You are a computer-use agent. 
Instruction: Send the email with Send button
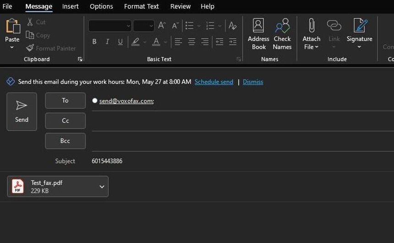tap(22, 111)
